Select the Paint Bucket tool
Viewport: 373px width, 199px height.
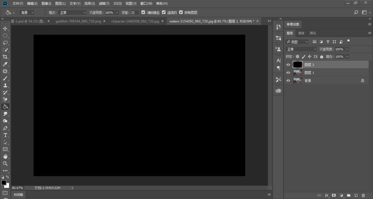pos(5,107)
